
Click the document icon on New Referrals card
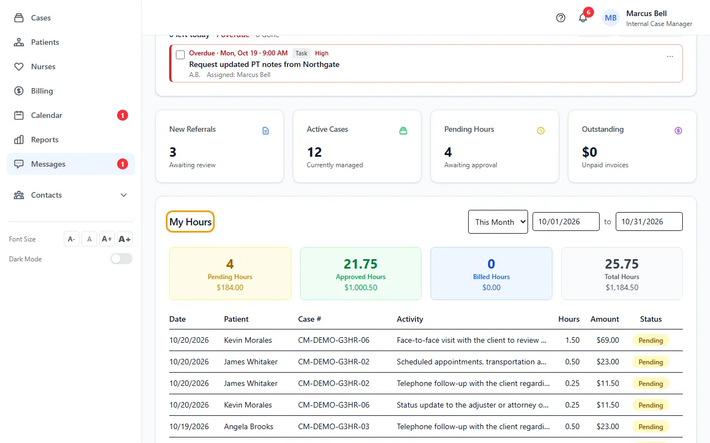click(266, 131)
